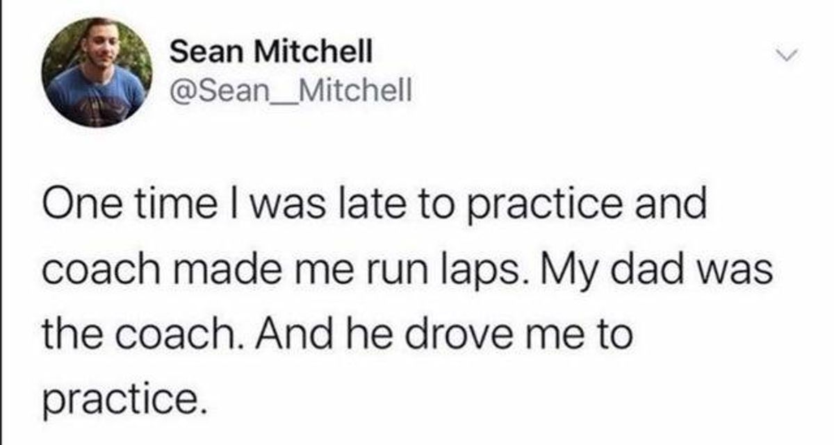The width and height of the screenshot is (834, 445).
Task: Select the word "made" in the tweet
Action: [218, 268]
